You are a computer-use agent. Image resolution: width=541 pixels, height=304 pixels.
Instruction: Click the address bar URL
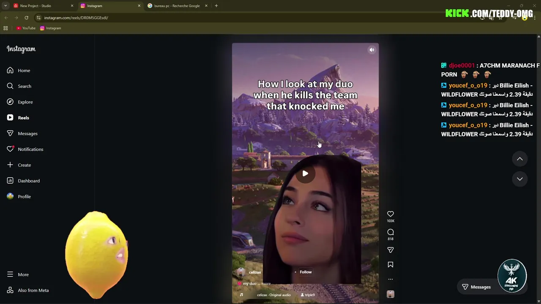click(76, 18)
